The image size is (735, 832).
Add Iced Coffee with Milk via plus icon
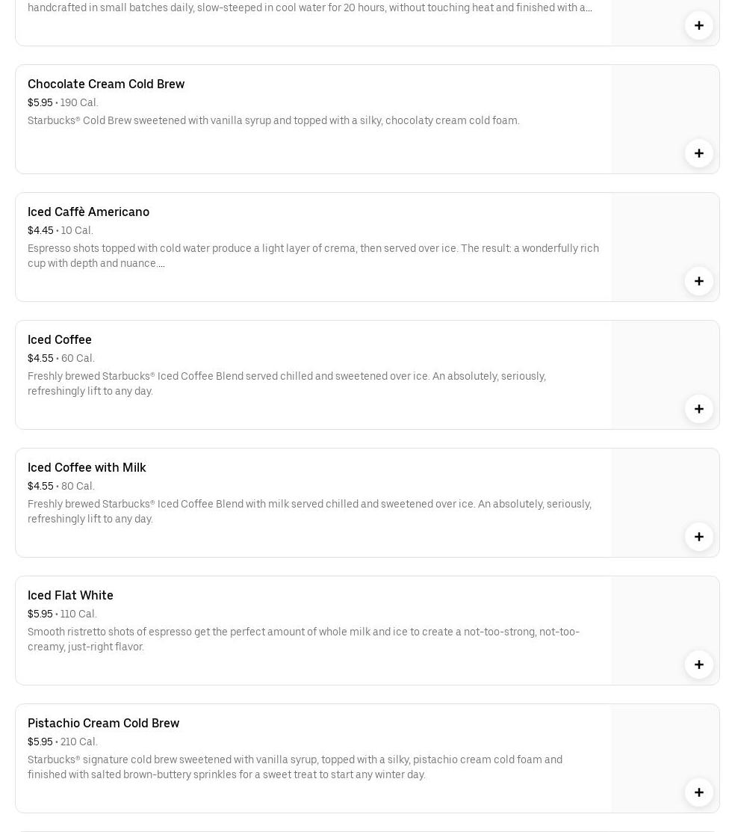[x=698, y=537]
